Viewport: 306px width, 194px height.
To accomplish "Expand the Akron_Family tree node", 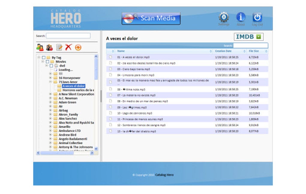I will click(50, 114).
